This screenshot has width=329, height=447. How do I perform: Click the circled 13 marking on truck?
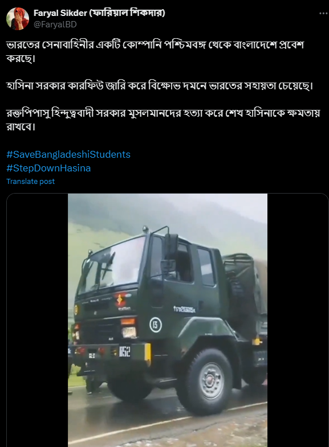click(x=156, y=325)
